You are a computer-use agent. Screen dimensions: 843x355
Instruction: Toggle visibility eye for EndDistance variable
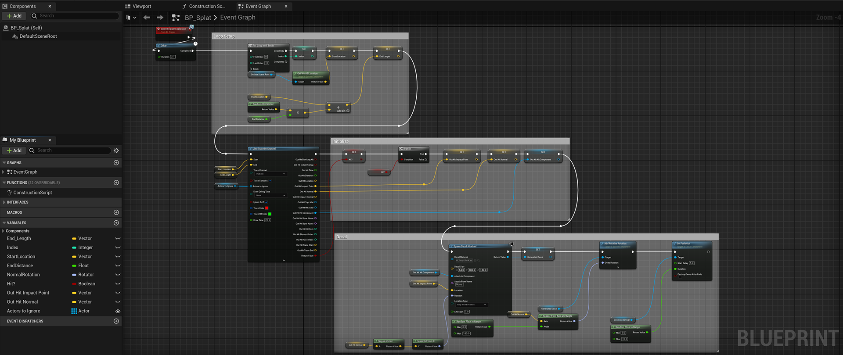[118, 265]
